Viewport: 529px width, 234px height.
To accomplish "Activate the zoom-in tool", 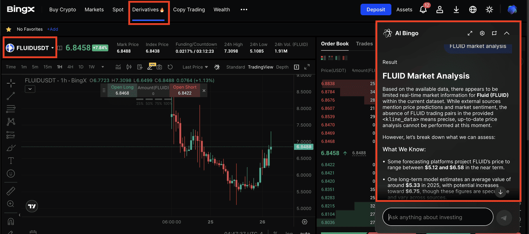I will point(11,204).
